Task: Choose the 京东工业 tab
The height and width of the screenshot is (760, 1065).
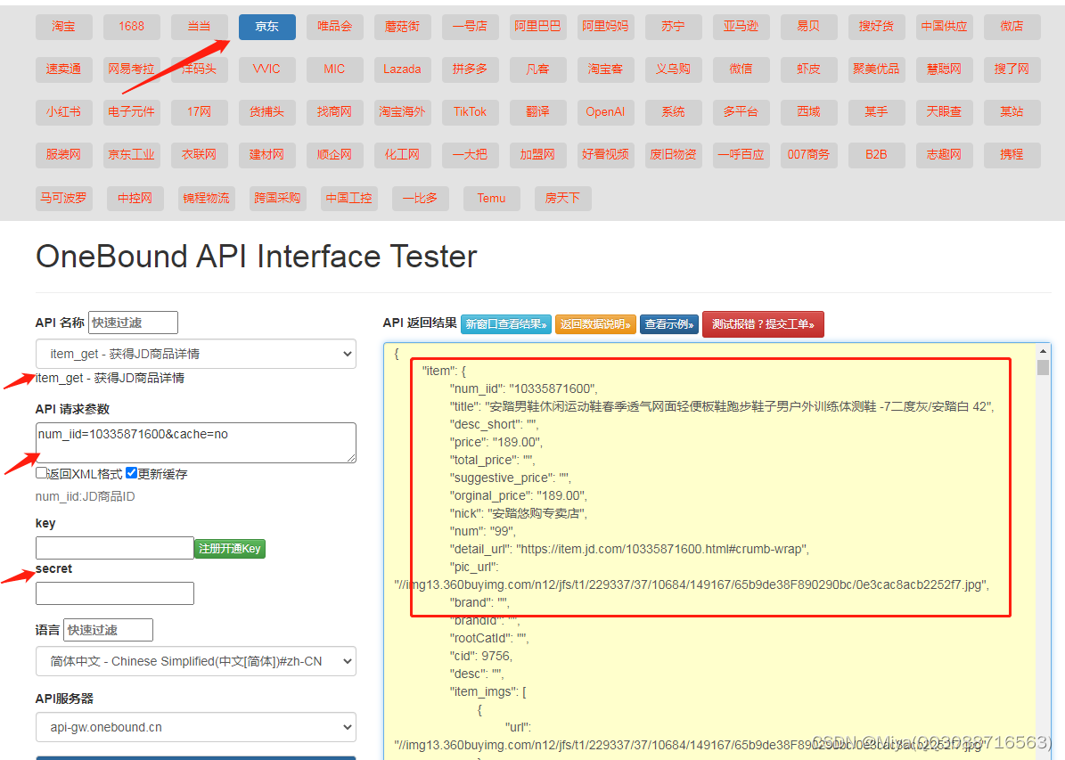Action: pyautogui.click(x=131, y=155)
